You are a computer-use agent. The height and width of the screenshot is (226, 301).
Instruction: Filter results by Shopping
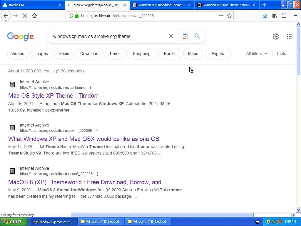(x=142, y=54)
